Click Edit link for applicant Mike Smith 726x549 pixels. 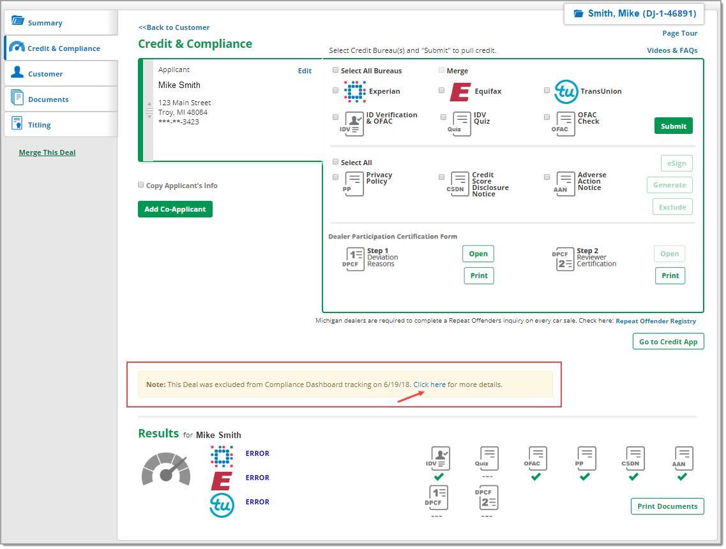305,71
